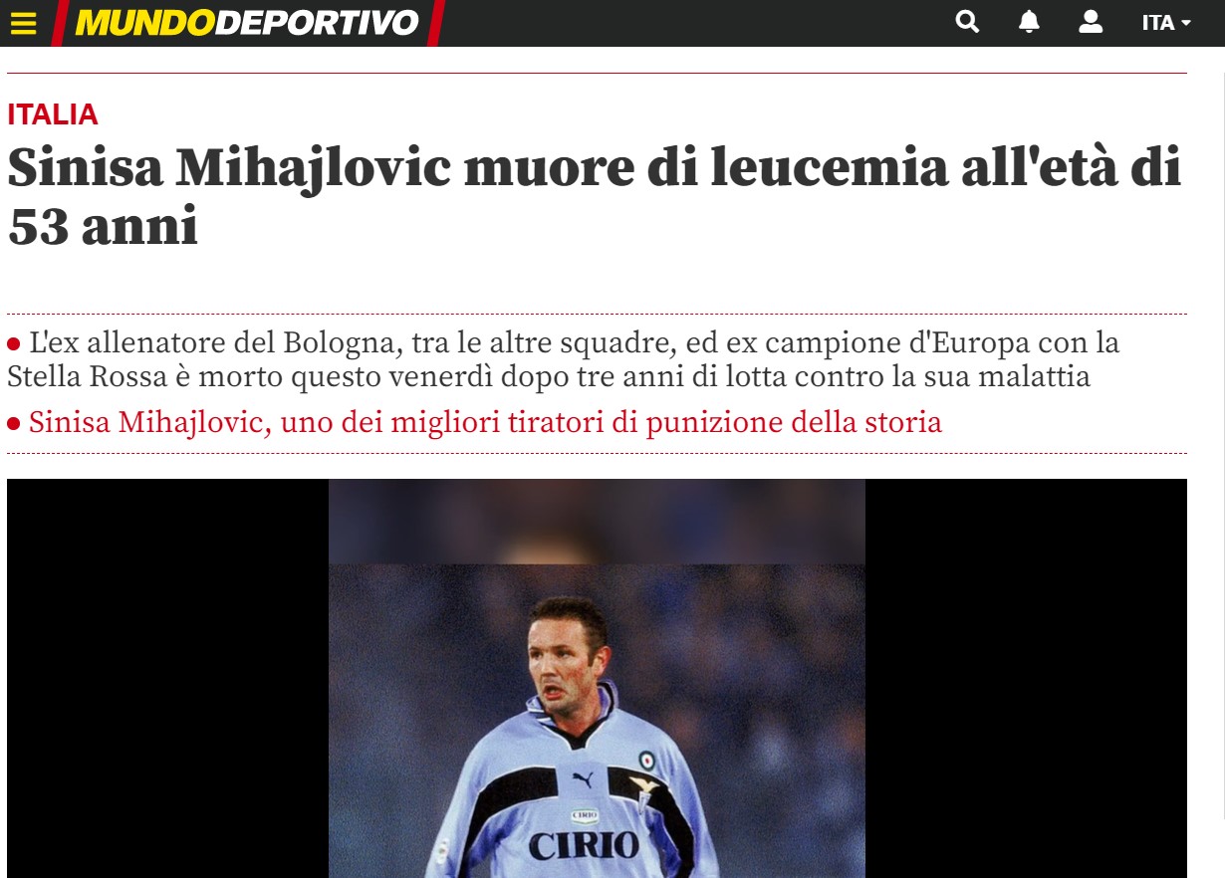Image resolution: width=1225 pixels, height=878 pixels.
Task: Click the blurred strip atop the photo
Action: [x=597, y=522]
